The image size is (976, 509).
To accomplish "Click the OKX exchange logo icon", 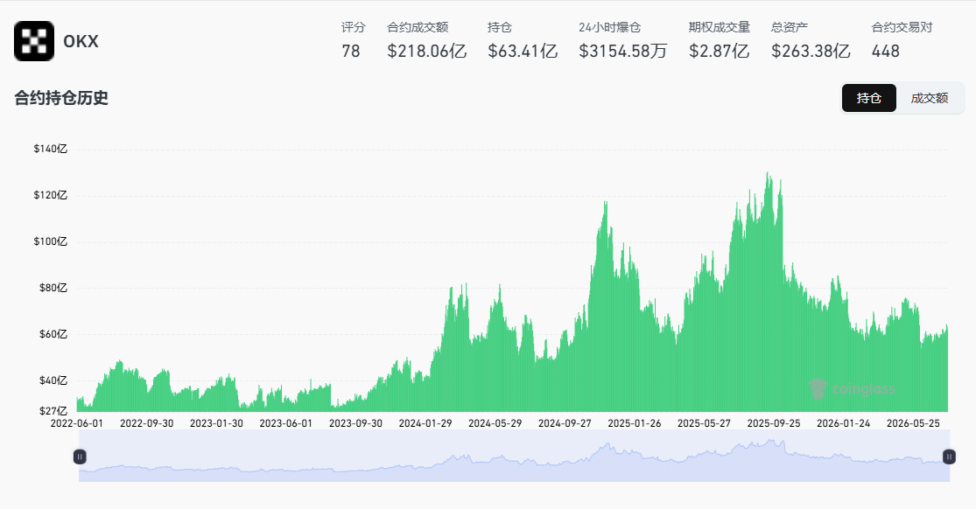I will [x=34, y=41].
